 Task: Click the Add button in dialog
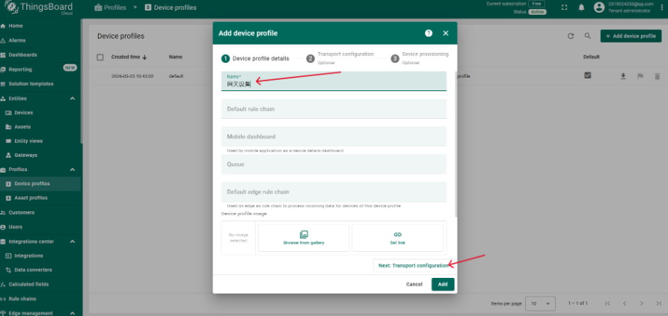tap(443, 284)
